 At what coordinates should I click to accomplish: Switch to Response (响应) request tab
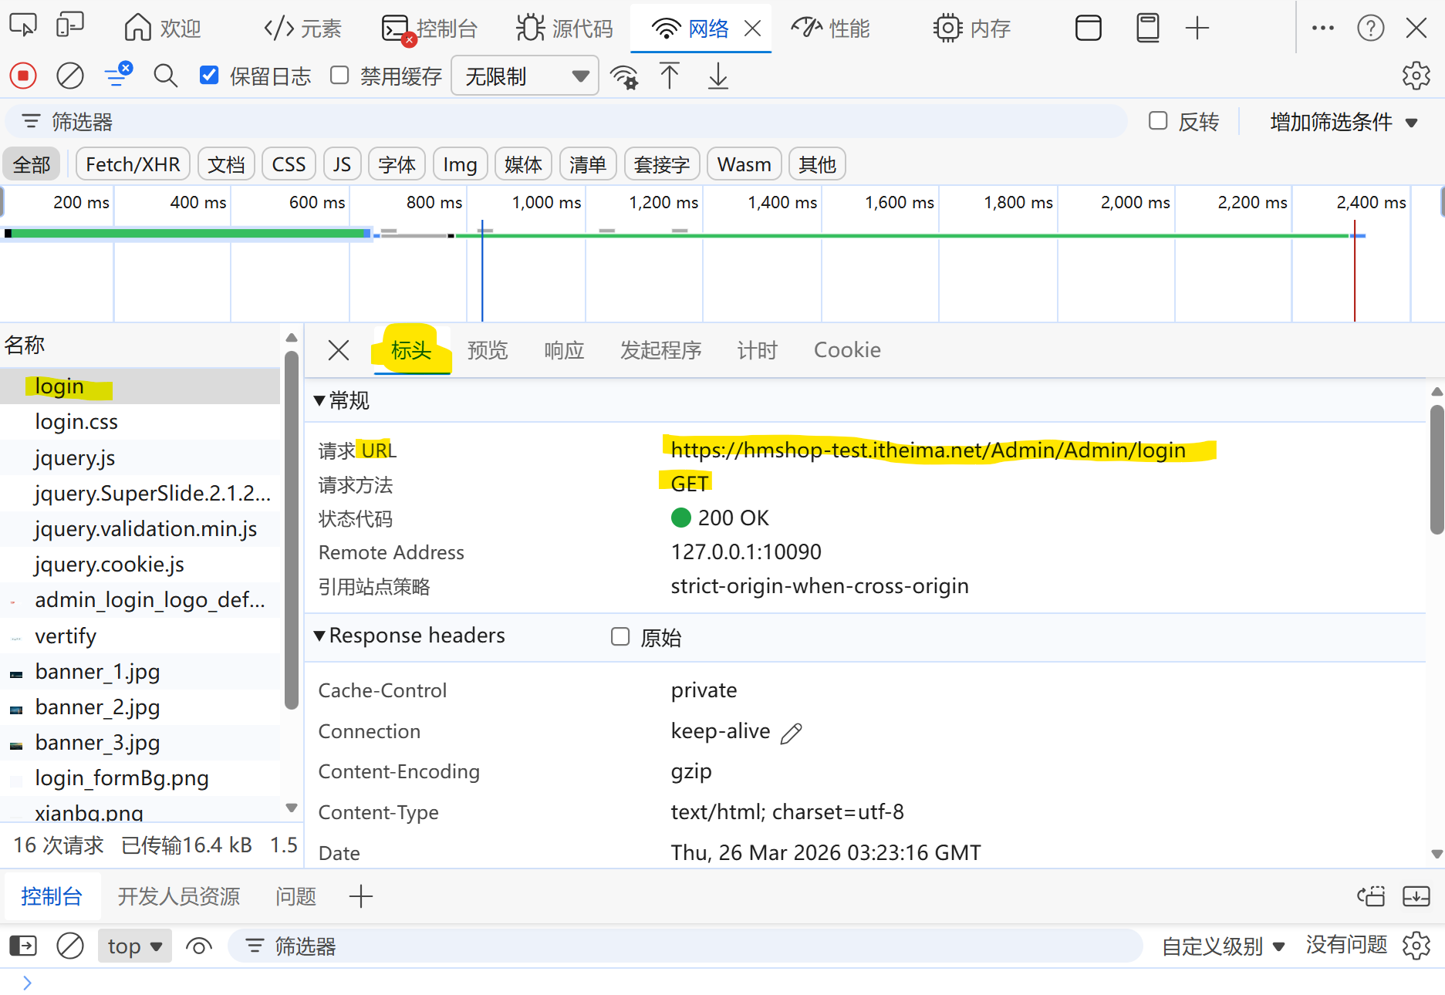564,350
